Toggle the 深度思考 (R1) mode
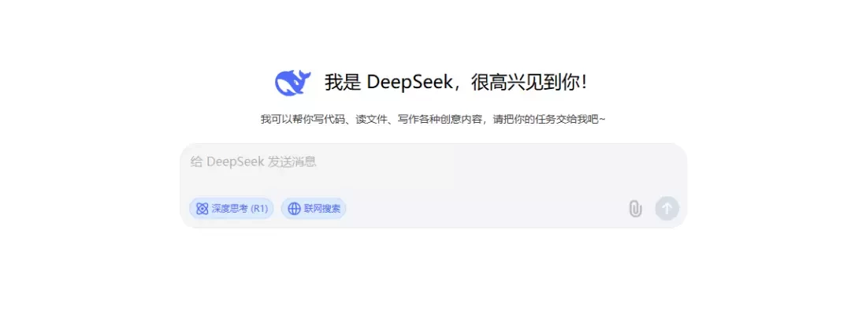 [231, 209]
